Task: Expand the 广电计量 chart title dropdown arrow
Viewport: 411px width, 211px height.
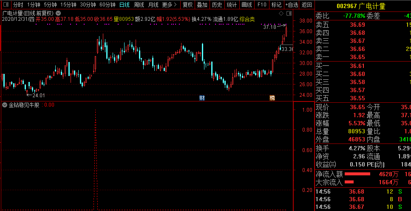Action: [x=58, y=13]
